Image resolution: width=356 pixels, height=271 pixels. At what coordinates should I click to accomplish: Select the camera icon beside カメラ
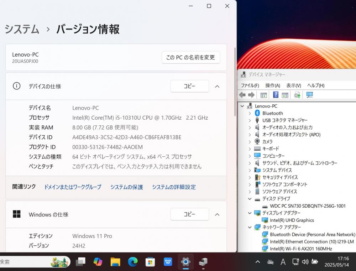coord(257,141)
